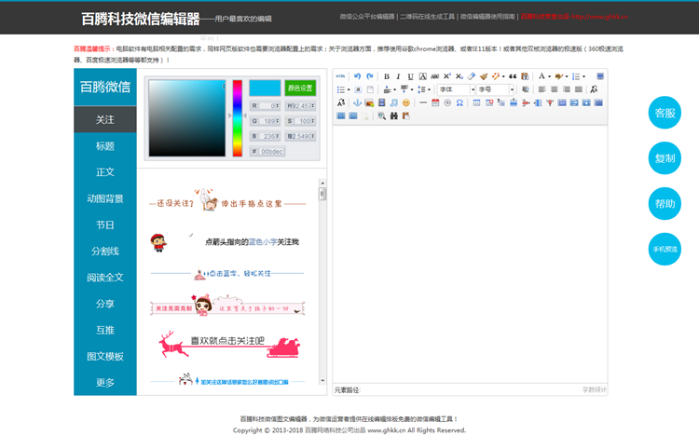Expand the font color arrow
The height and width of the screenshot is (436, 699).
[x=549, y=76]
